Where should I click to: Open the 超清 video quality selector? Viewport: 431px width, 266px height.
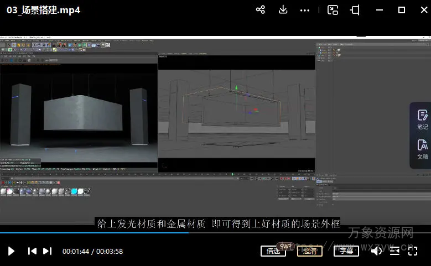click(x=310, y=251)
